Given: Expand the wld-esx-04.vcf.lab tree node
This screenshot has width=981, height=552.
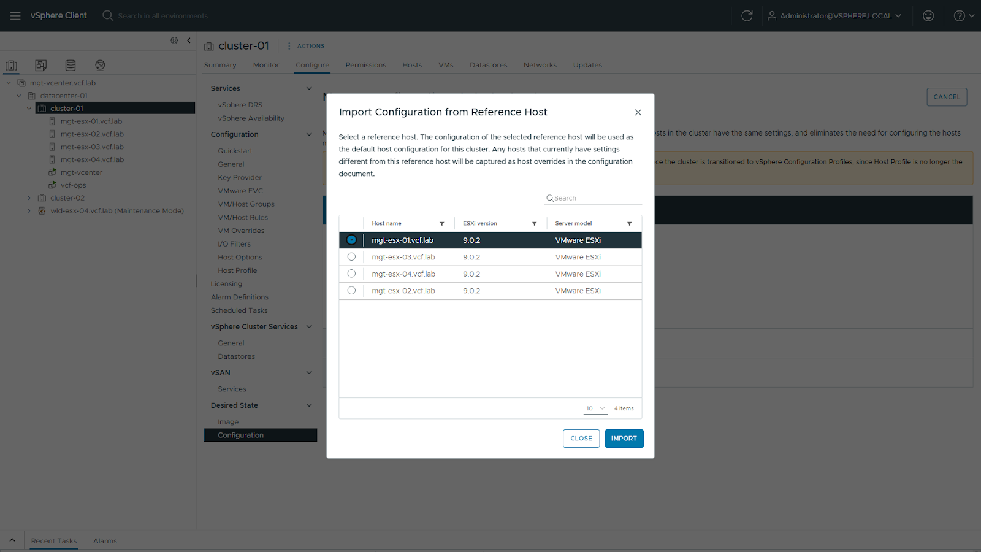Looking at the screenshot, I should coord(29,211).
